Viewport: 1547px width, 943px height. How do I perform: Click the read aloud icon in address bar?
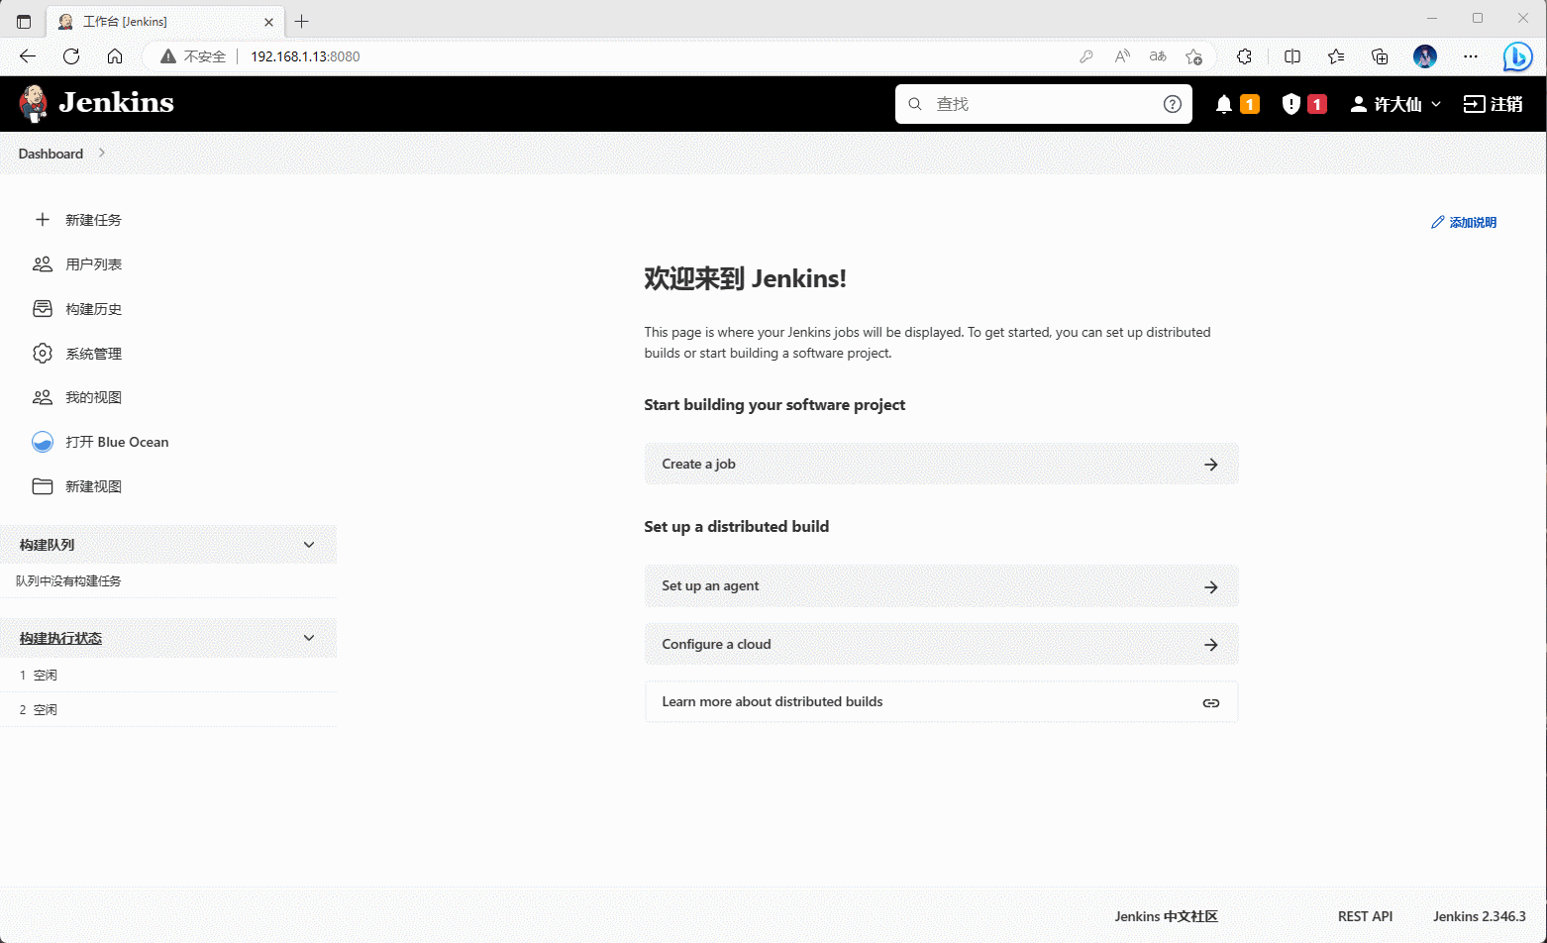1122,56
